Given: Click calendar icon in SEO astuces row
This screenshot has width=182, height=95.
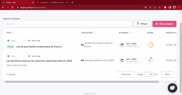Looking at the screenshot, I should [x=122, y=60].
